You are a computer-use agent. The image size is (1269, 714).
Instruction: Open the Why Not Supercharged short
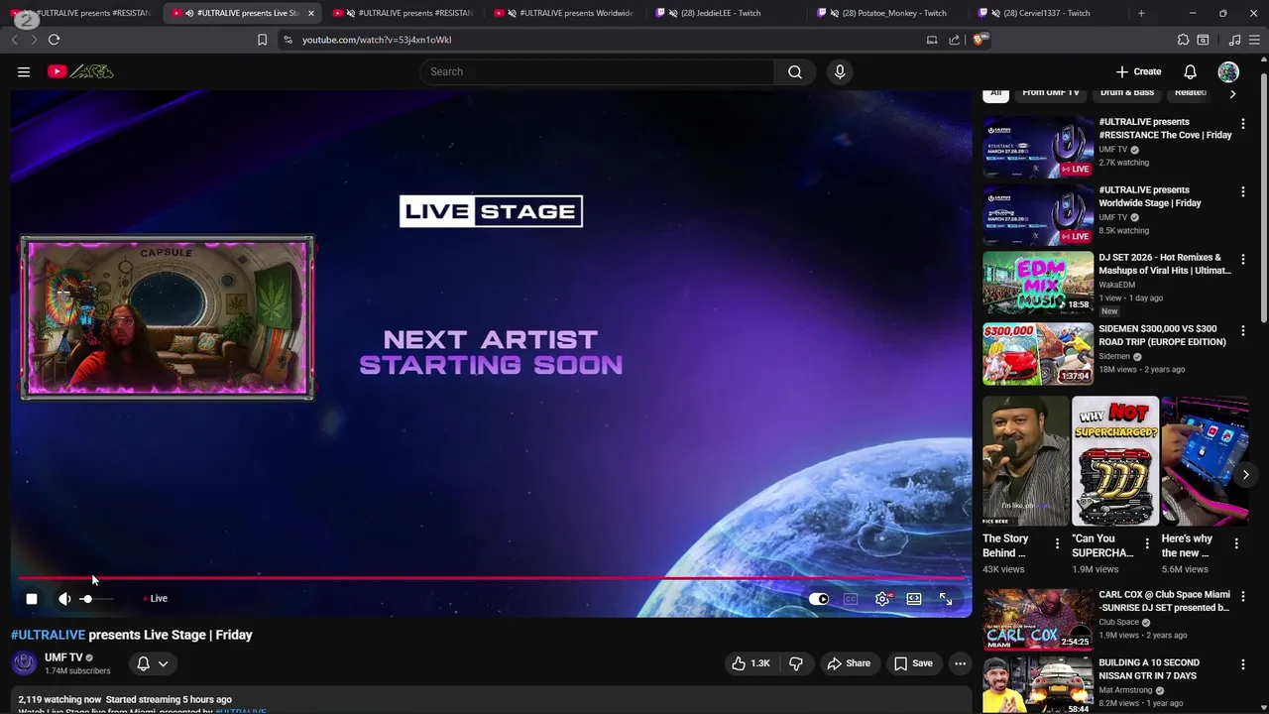(1115, 461)
